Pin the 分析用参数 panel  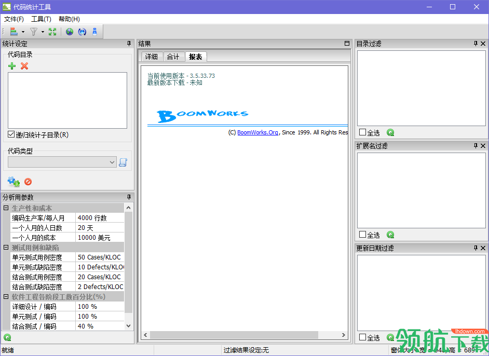129,197
